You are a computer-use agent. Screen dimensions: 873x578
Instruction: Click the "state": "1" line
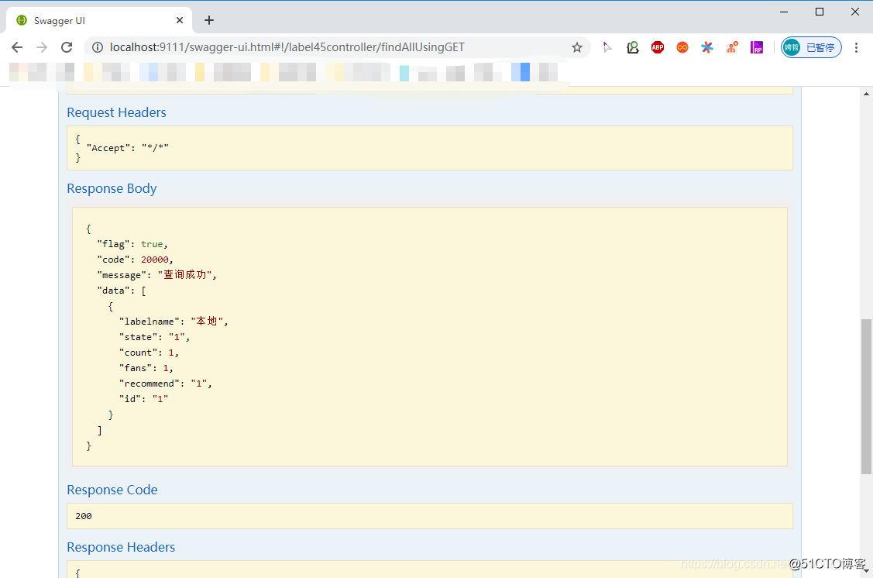point(154,338)
